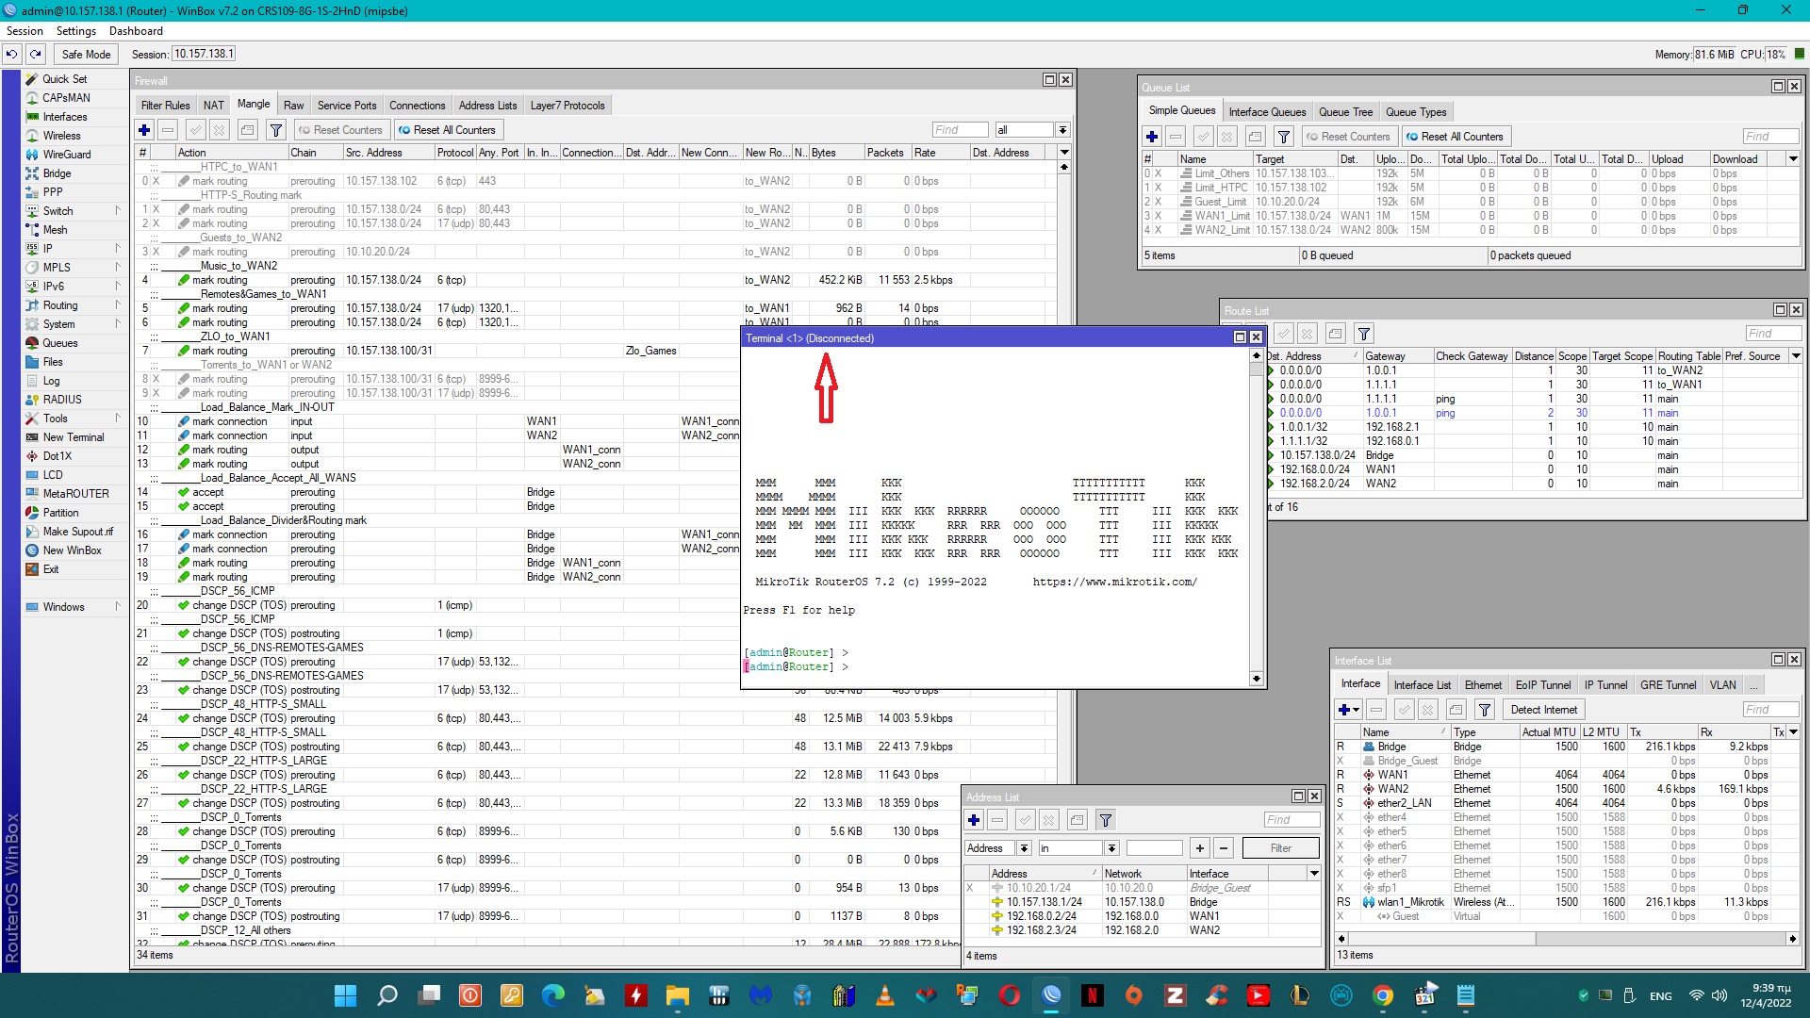The image size is (1810, 1018).
Task: Click the disable X in Interface List toolbar
Action: coord(1427,710)
